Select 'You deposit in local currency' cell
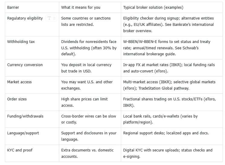225x165 pixels. 86,68
